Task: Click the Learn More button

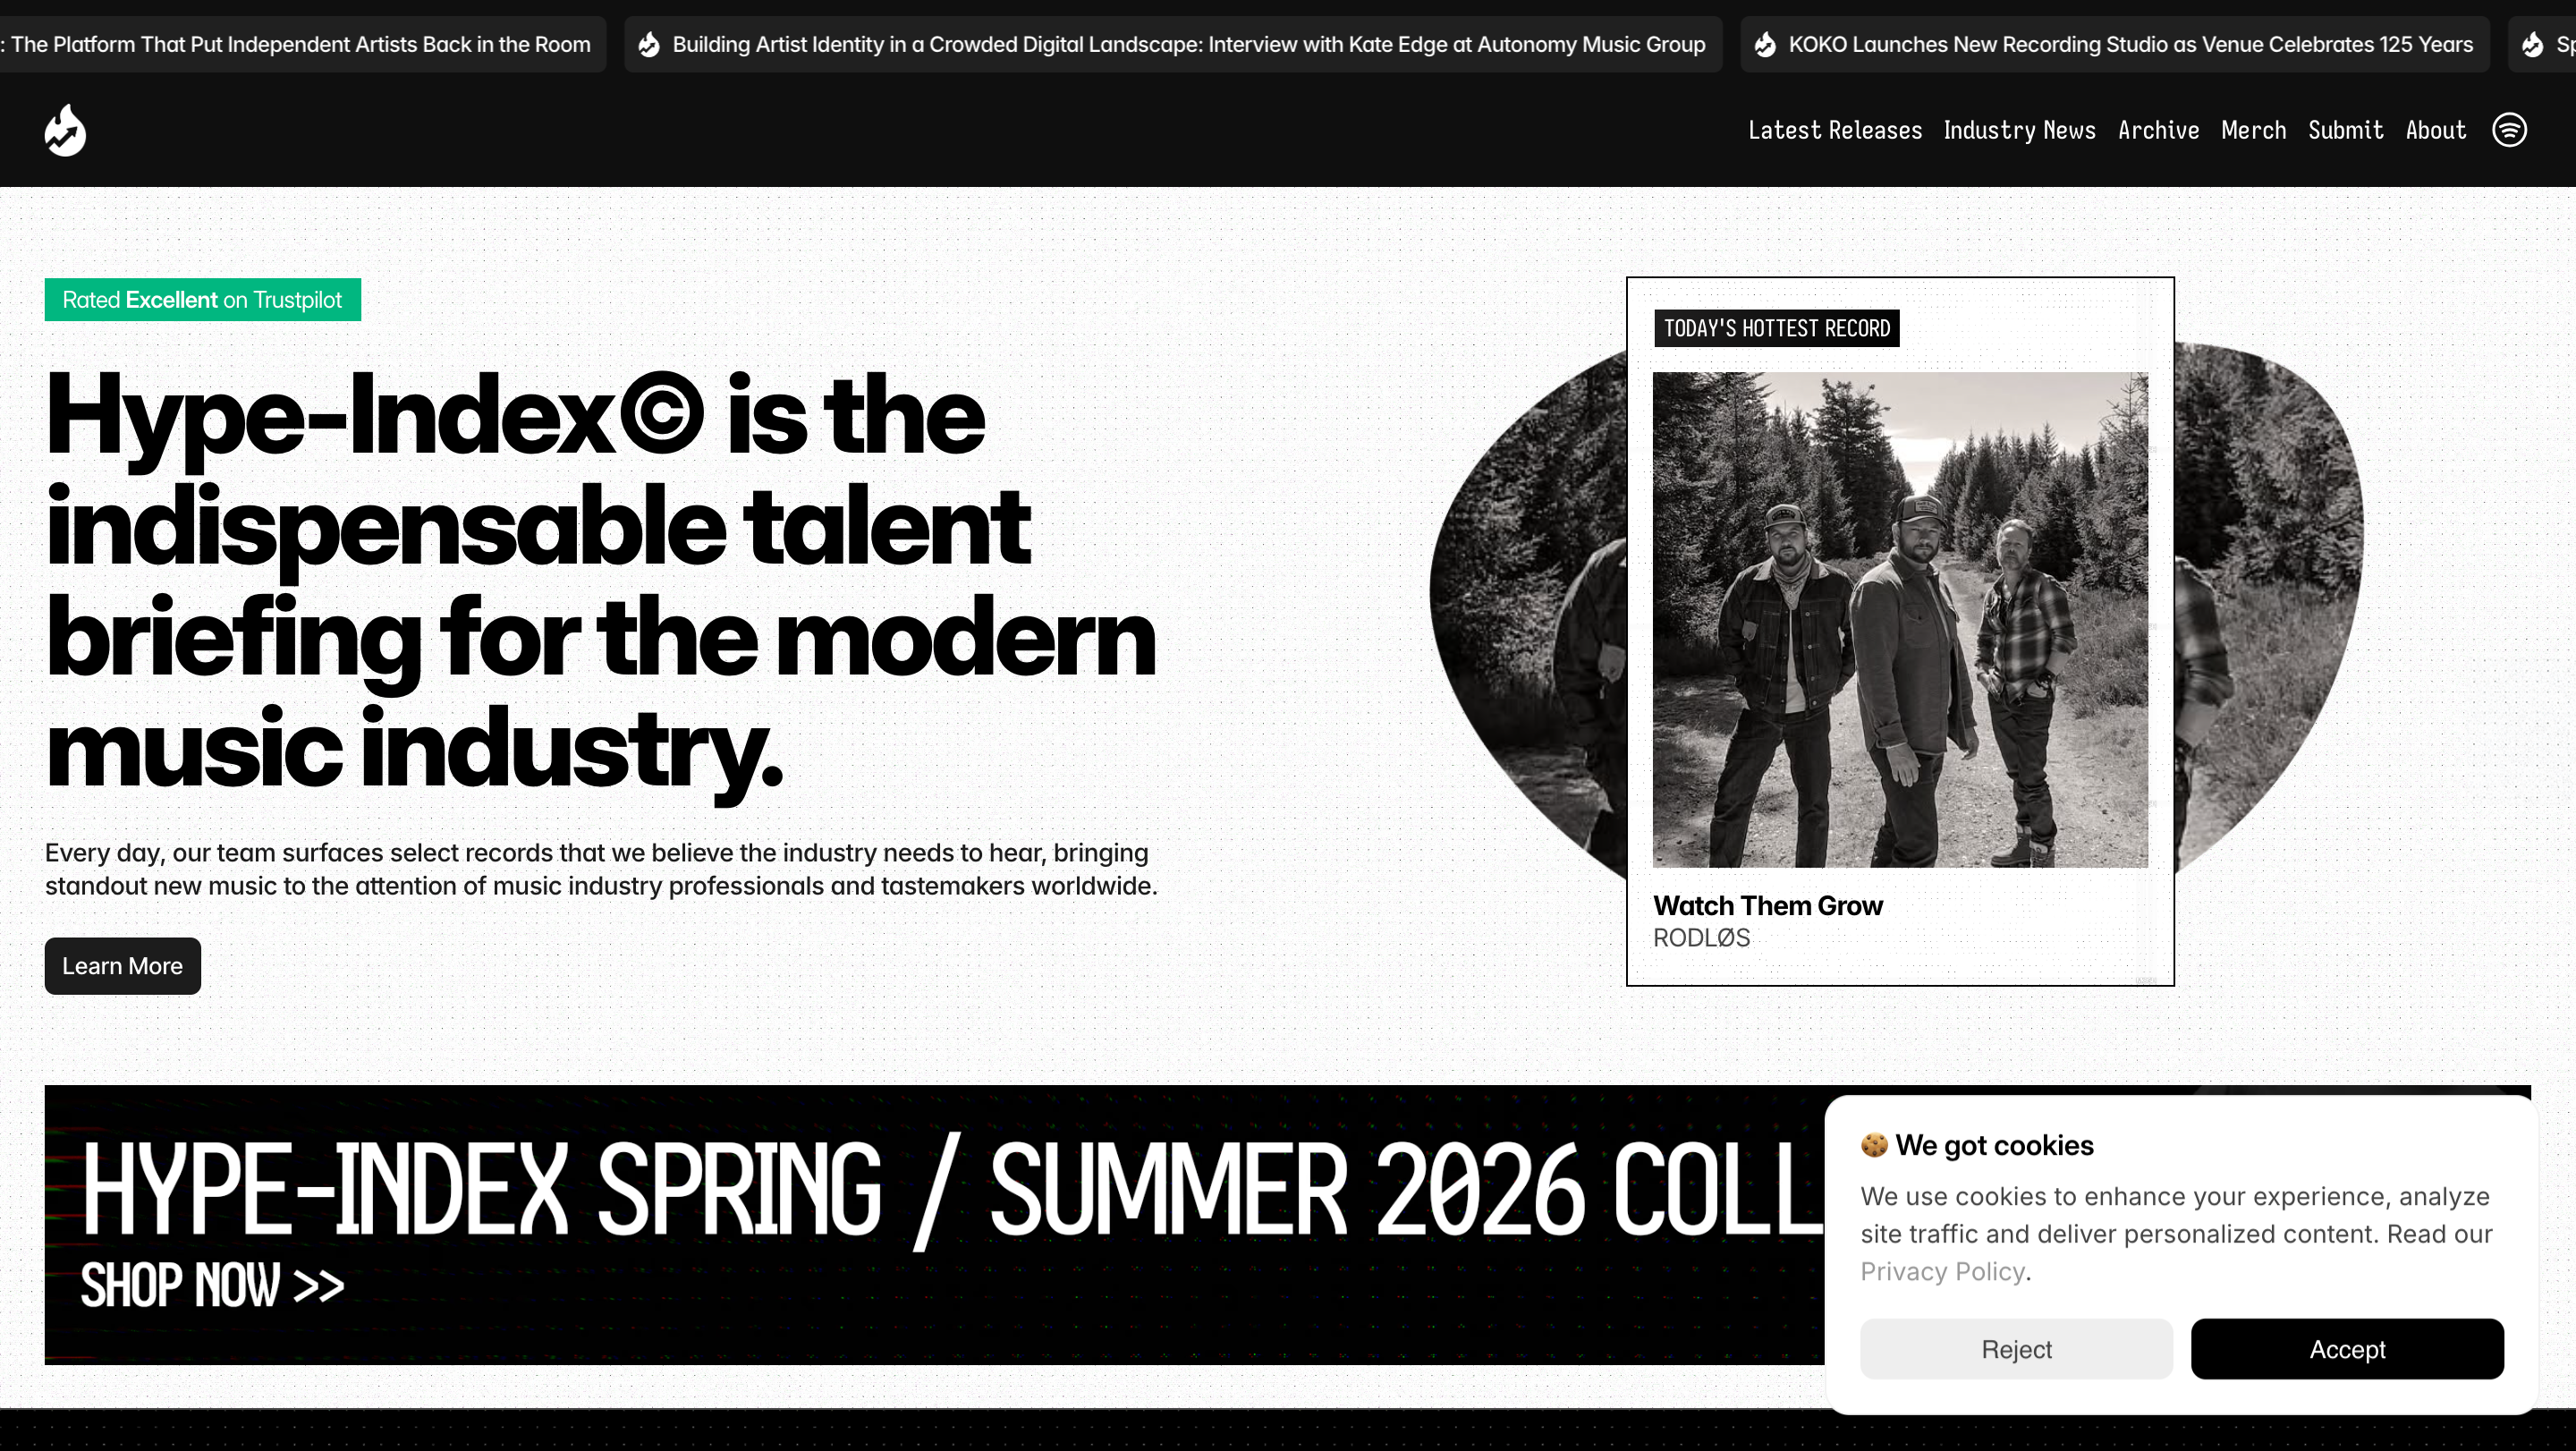Action: click(x=122, y=966)
